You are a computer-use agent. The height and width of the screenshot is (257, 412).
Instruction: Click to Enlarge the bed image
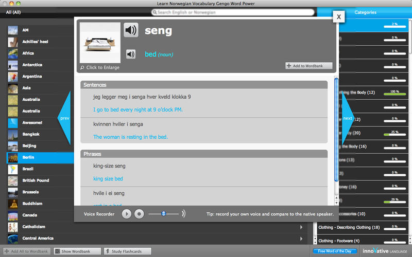(x=100, y=68)
